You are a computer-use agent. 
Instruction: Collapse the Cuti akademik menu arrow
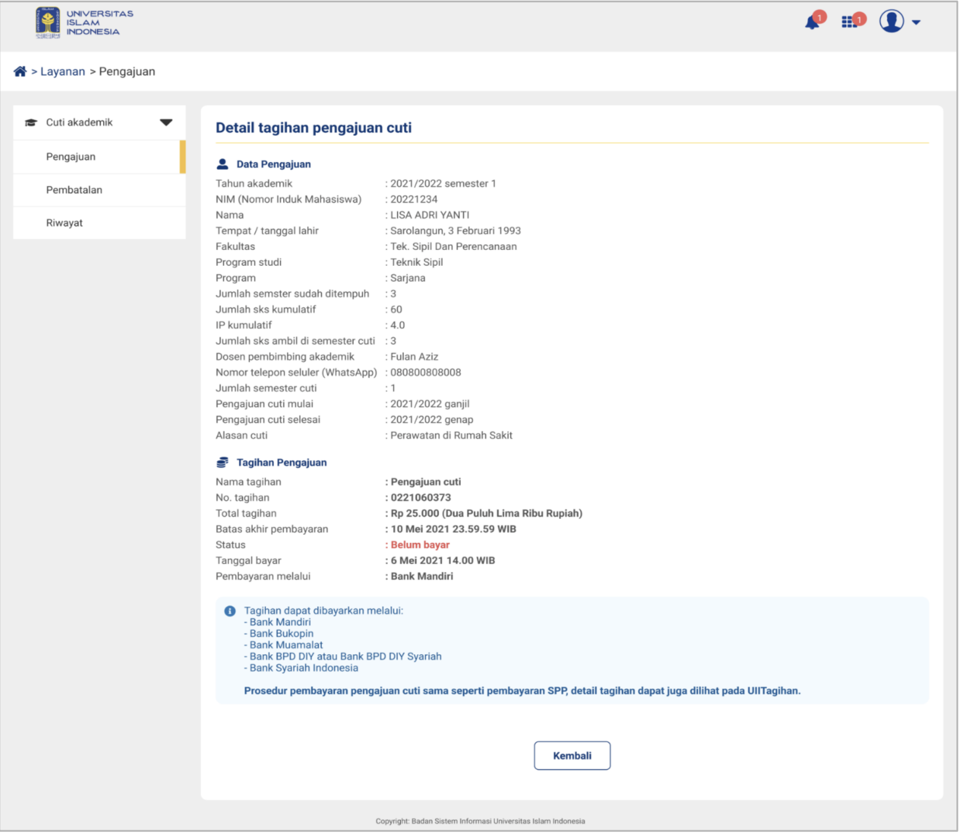click(x=166, y=123)
